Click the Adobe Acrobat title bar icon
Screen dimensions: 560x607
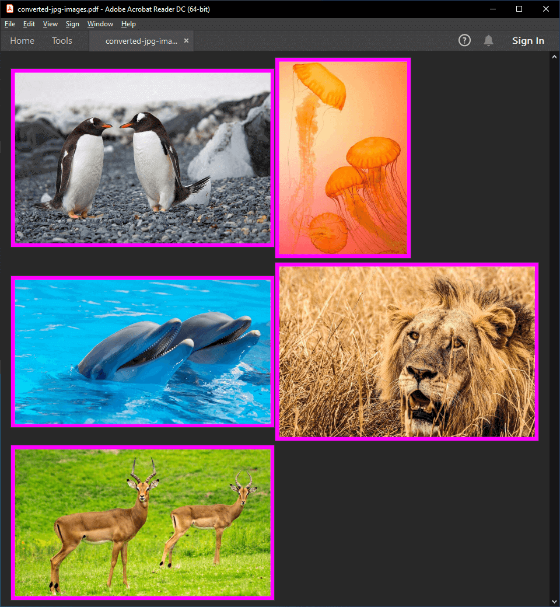(x=9, y=9)
